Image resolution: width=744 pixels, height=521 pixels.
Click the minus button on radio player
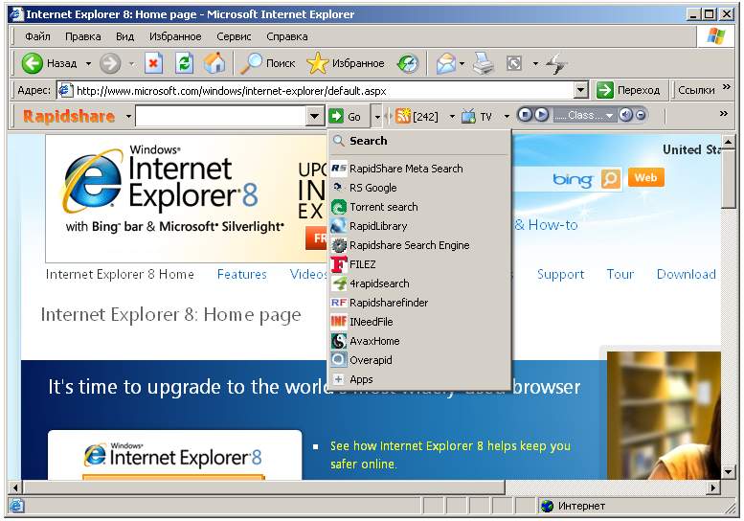[x=641, y=115]
